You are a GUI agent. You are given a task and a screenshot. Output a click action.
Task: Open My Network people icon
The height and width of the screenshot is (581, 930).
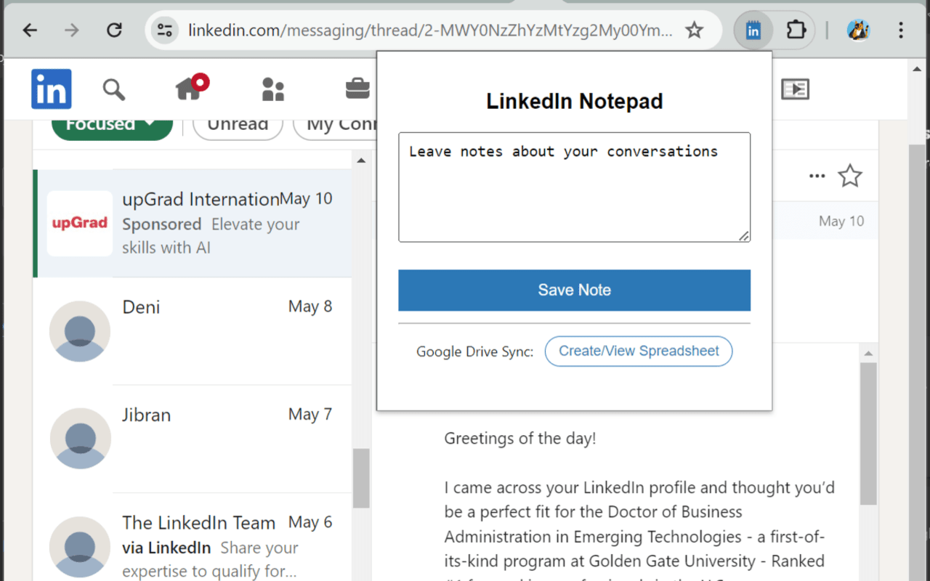273,89
